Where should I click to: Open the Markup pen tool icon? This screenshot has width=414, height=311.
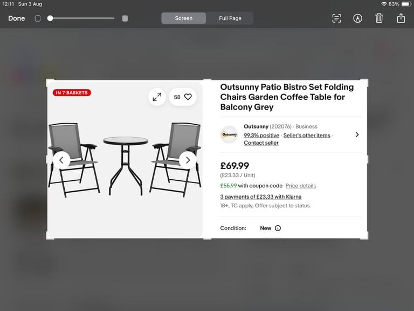357,18
